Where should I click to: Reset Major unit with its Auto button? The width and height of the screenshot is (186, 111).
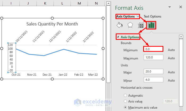pyautogui.click(x=171, y=72)
